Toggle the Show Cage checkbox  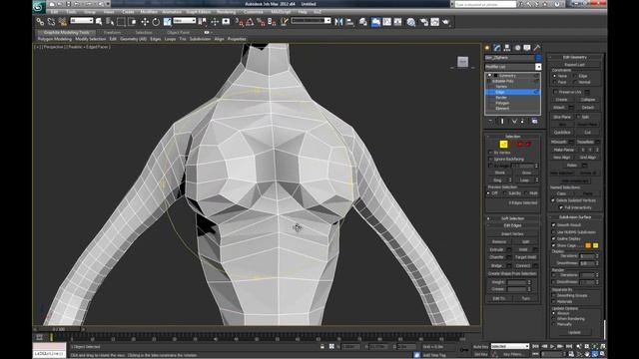coord(553,245)
